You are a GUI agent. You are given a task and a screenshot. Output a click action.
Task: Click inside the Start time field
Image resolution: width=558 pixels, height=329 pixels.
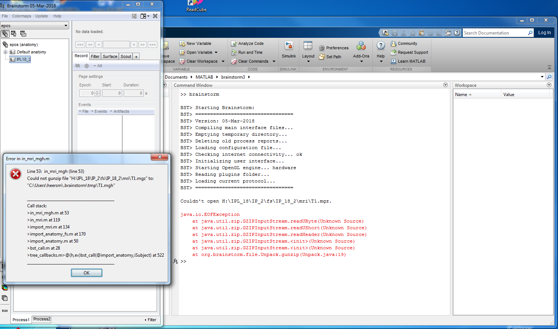click(112, 93)
